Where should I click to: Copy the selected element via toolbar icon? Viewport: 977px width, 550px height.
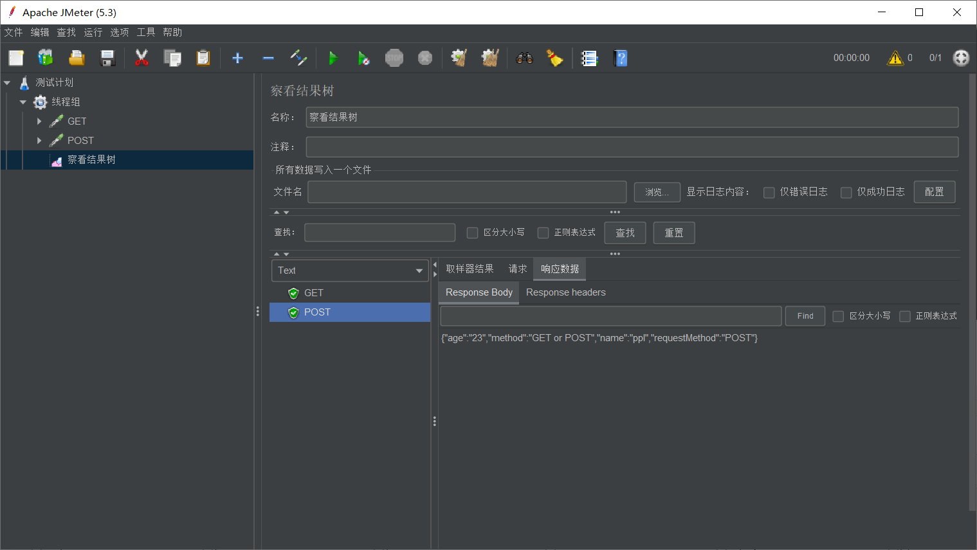tap(172, 58)
